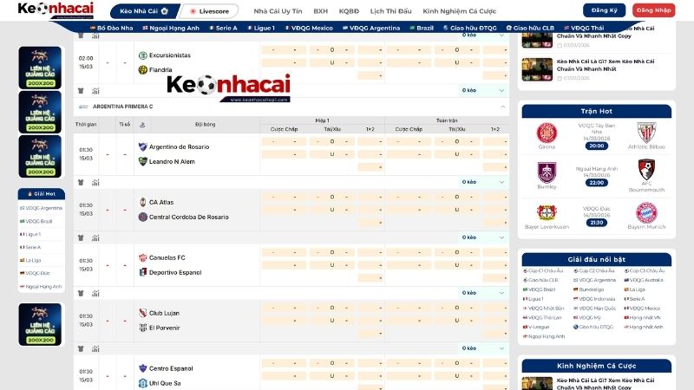Click Athletic Bilbao logo in Trận Hot
The width and height of the screenshot is (694, 390).
click(x=646, y=133)
